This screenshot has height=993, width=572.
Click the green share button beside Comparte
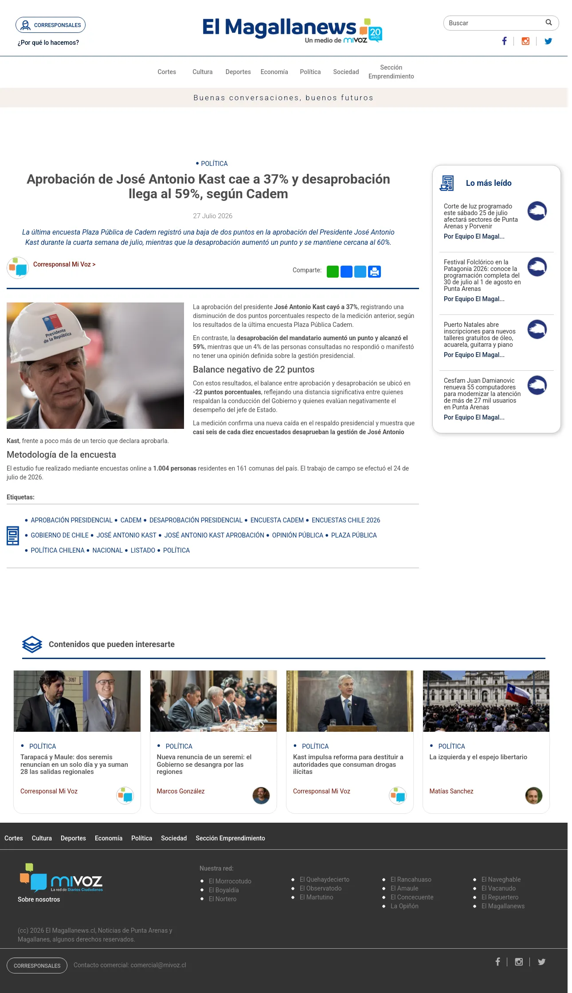coord(333,271)
